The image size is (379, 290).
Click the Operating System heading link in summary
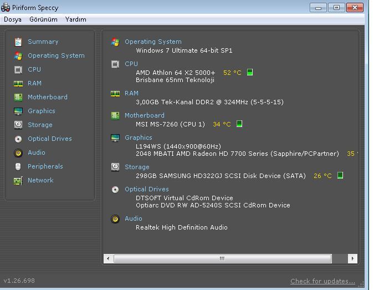[153, 42]
